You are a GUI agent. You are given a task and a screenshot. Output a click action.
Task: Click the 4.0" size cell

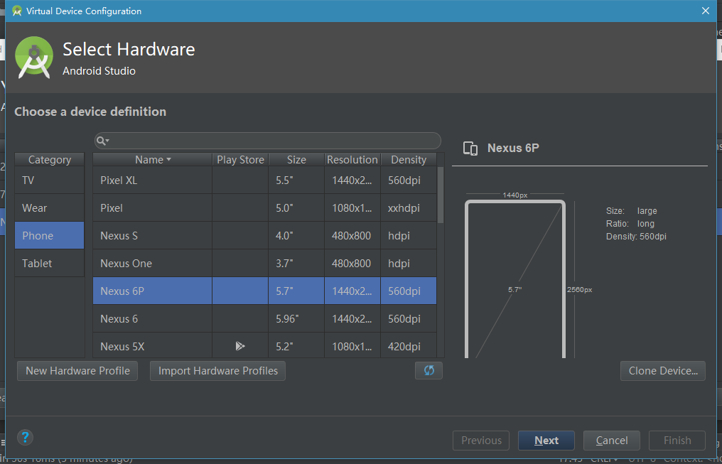coord(296,235)
